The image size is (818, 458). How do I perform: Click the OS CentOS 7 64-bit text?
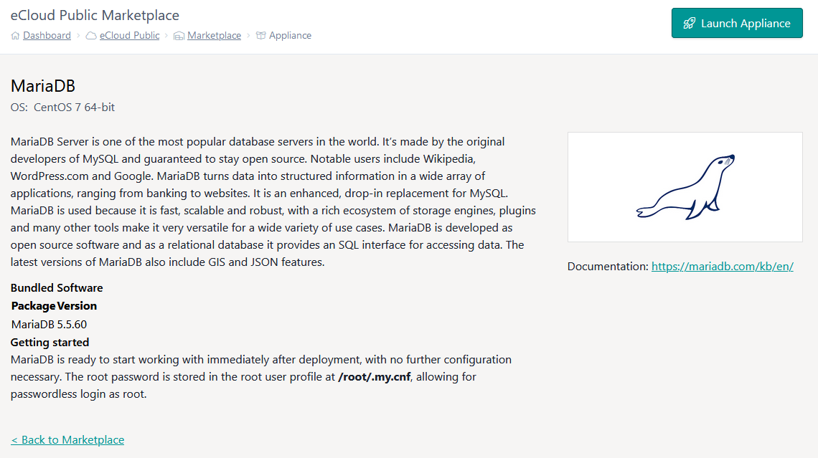tap(62, 108)
